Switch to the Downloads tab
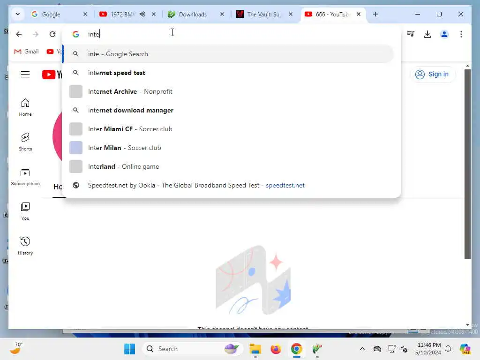 point(193,14)
